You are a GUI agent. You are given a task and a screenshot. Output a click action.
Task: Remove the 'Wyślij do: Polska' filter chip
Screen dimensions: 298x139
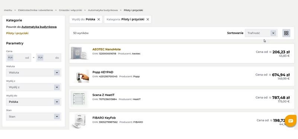point(99,19)
